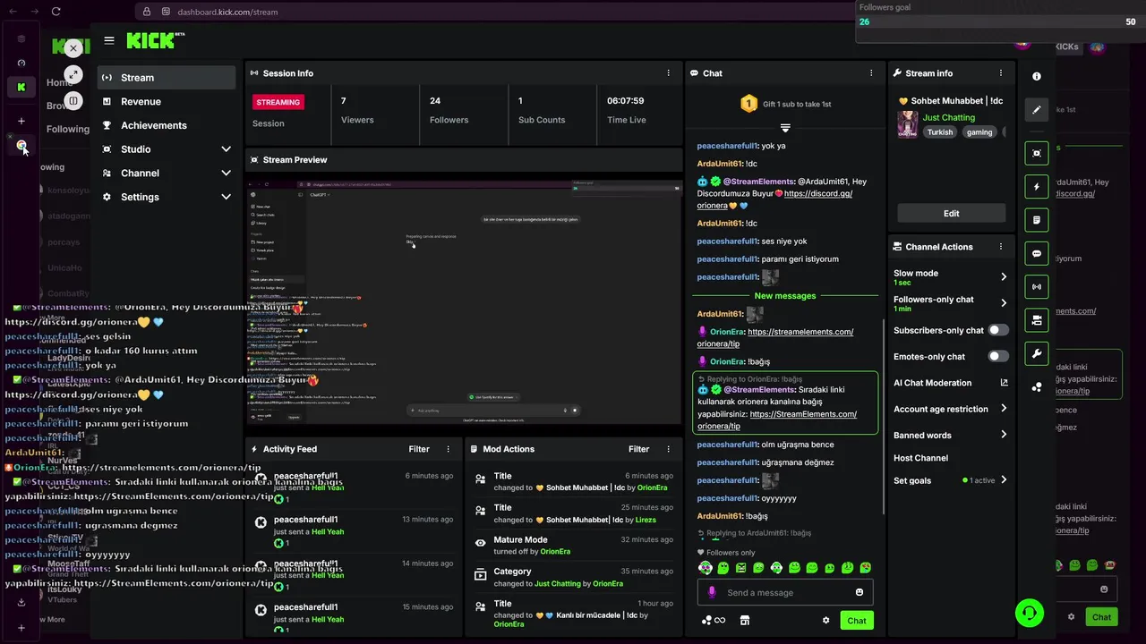Open Activity Feed three-dot menu

(x=449, y=449)
